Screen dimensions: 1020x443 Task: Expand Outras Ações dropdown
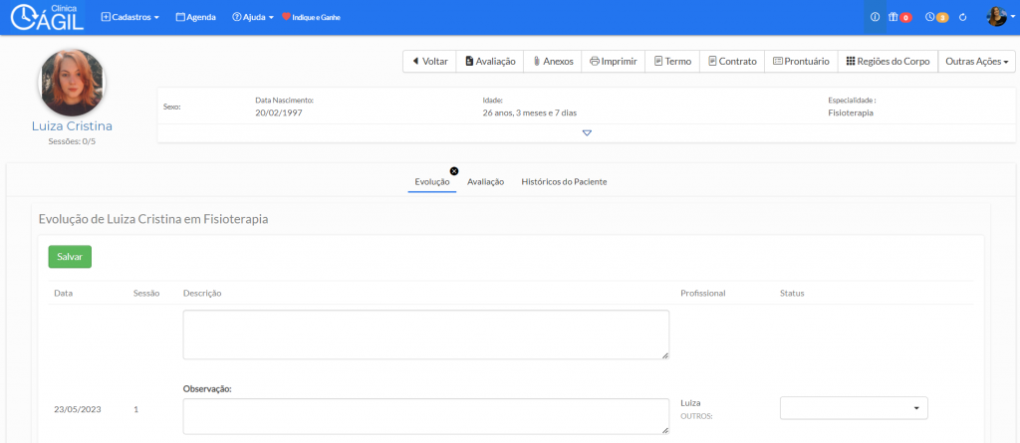(x=976, y=62)
